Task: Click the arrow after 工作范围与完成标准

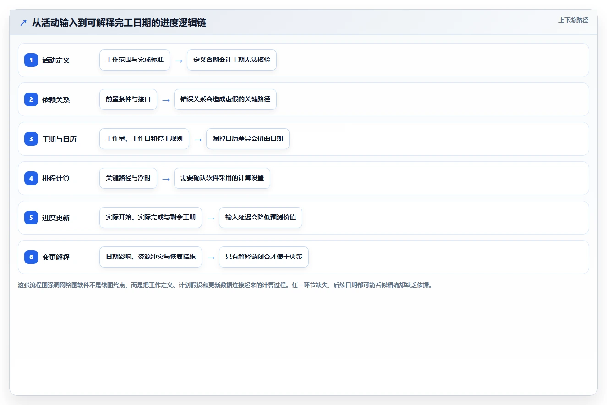Action: tap(179, 60)
